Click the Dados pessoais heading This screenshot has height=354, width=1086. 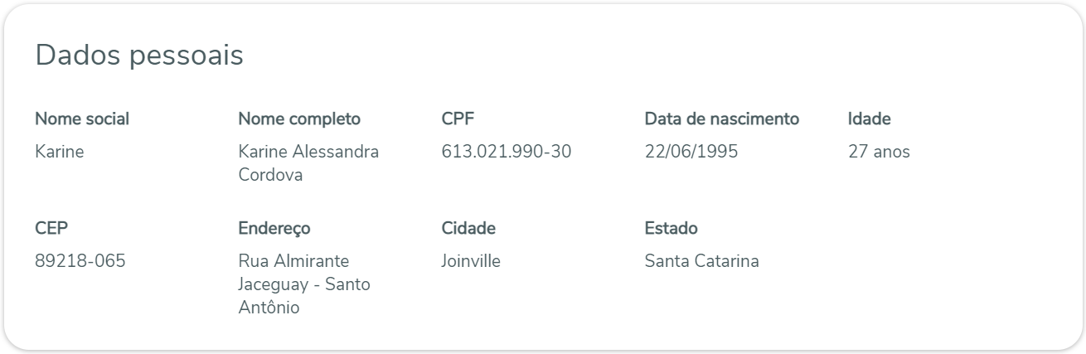point(139,56)
